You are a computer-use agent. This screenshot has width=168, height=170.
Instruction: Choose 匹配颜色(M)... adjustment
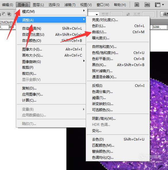[x=118, y=145]
